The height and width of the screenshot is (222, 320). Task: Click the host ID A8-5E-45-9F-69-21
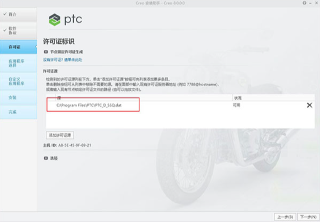coord(75,145)
